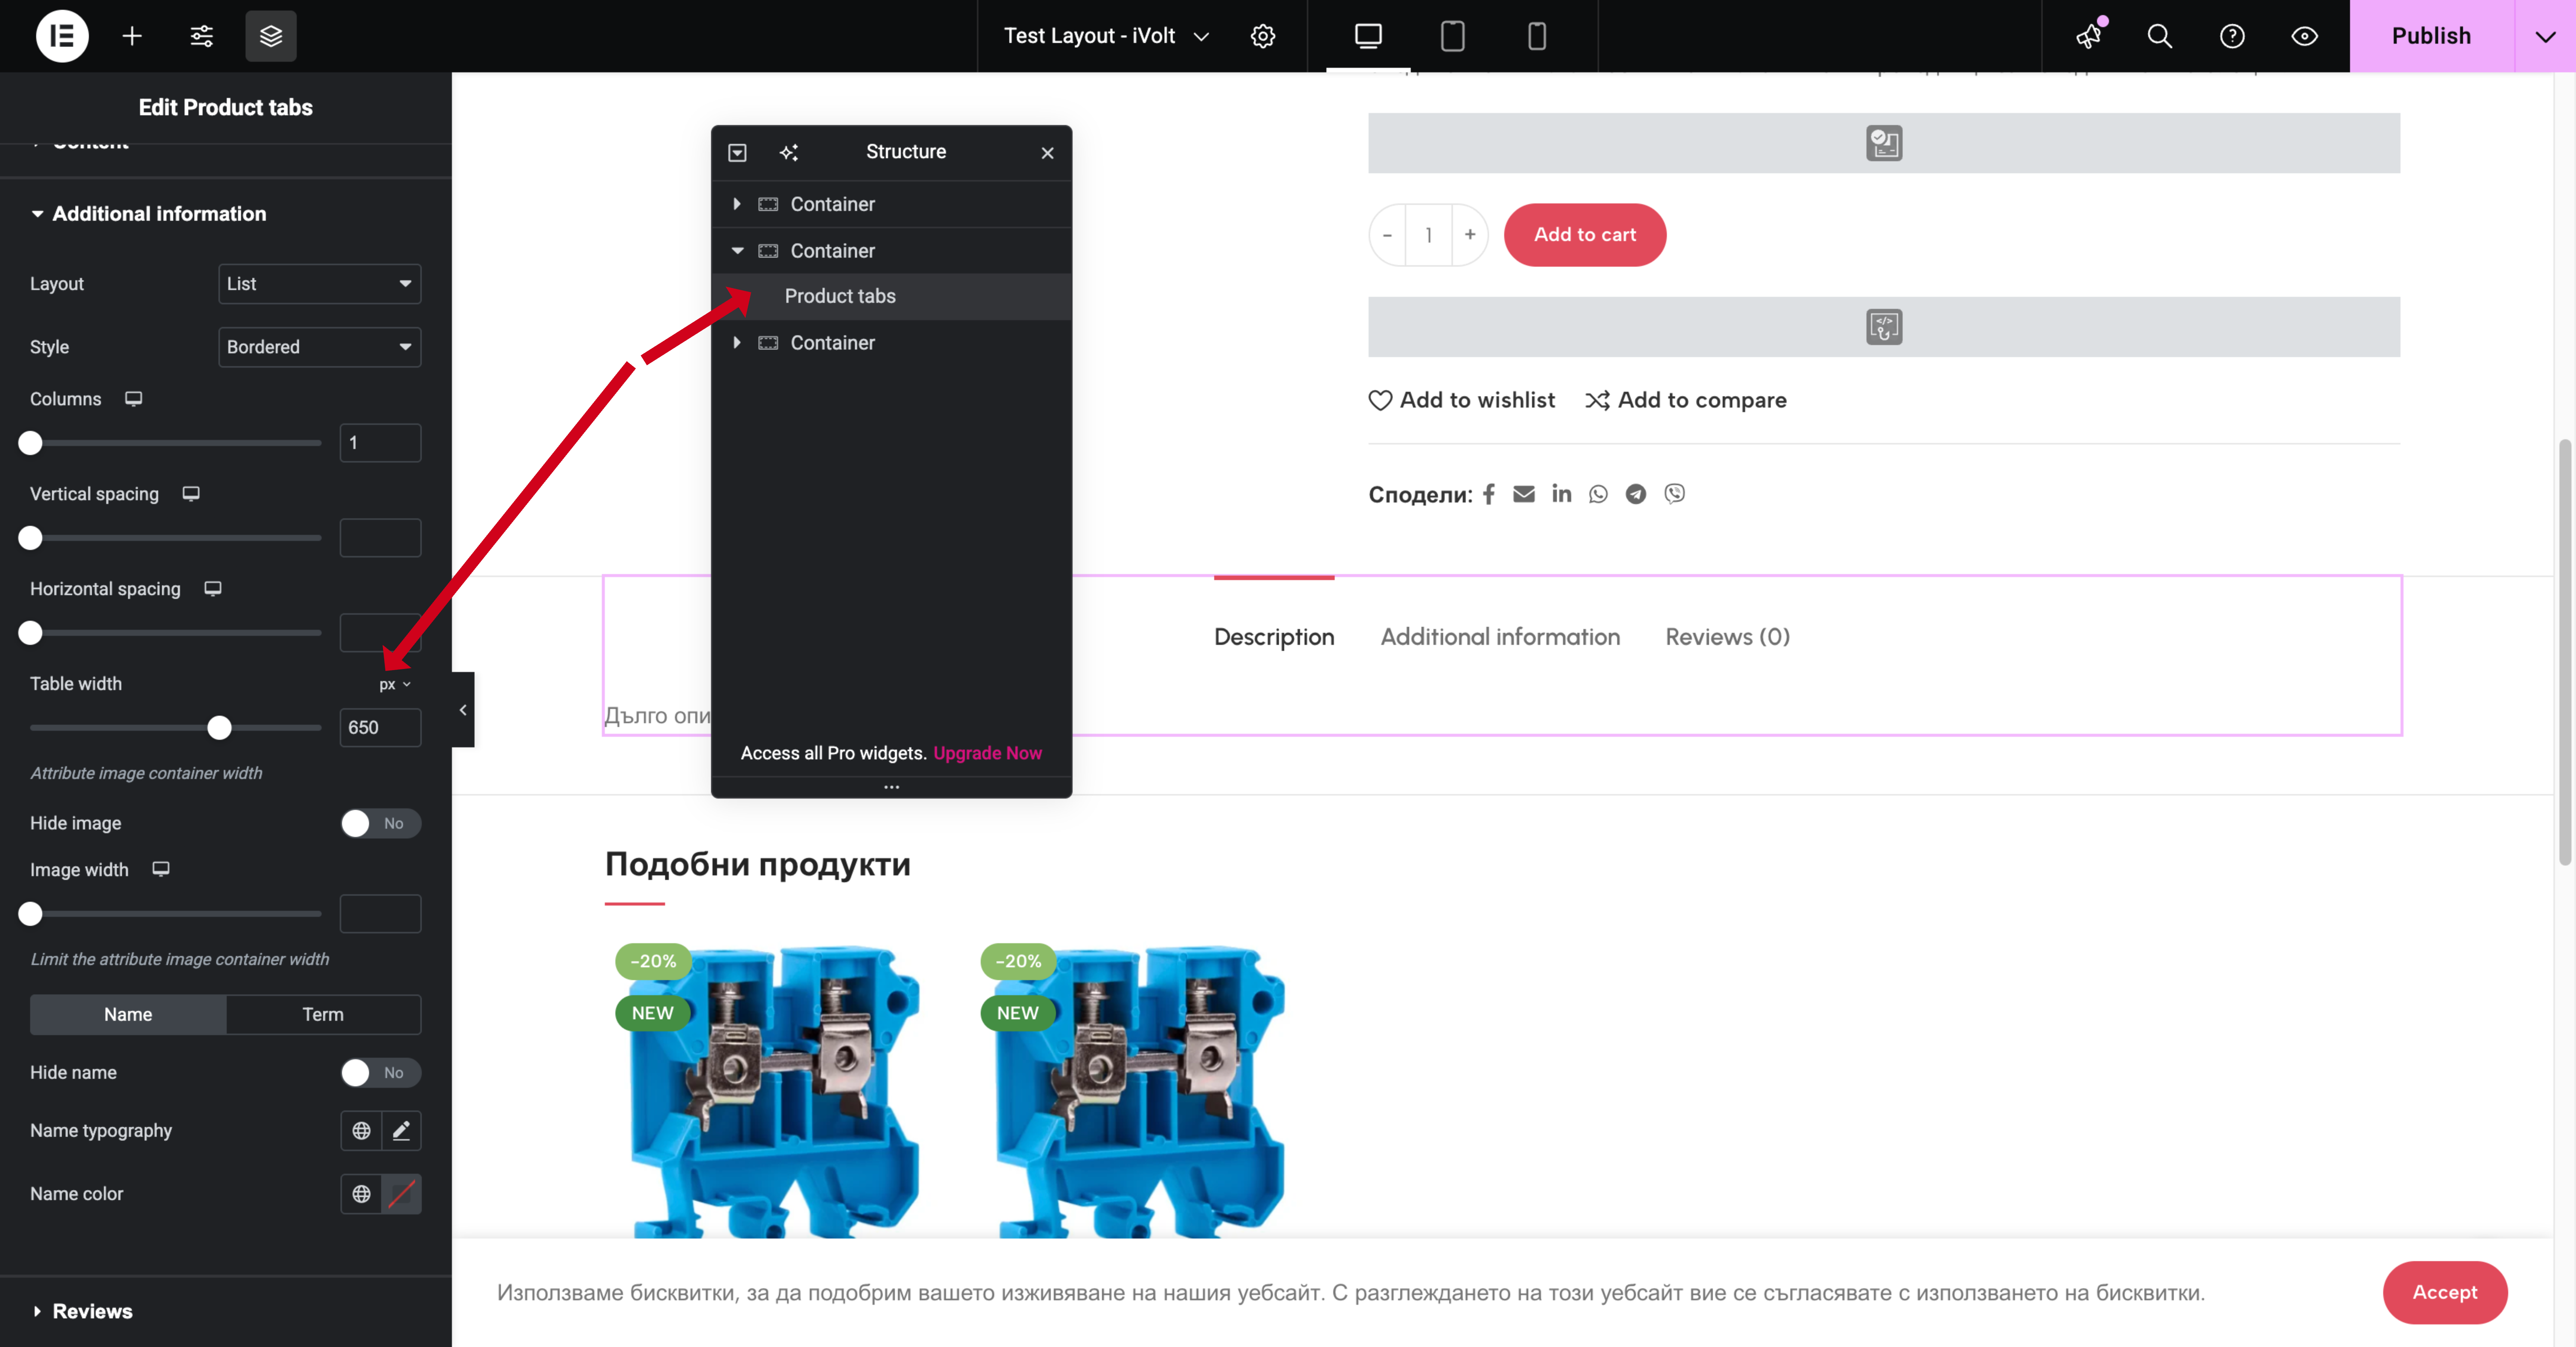Open the Style Bordered dropdown
The image size is (2576, 1347).
[320, 346]
